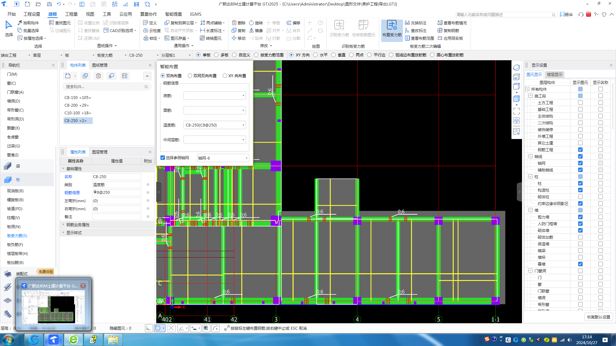The width and height of the screenshot is (616, 346).
Task: Click the 删除 tool
Action: click(239, 23)
